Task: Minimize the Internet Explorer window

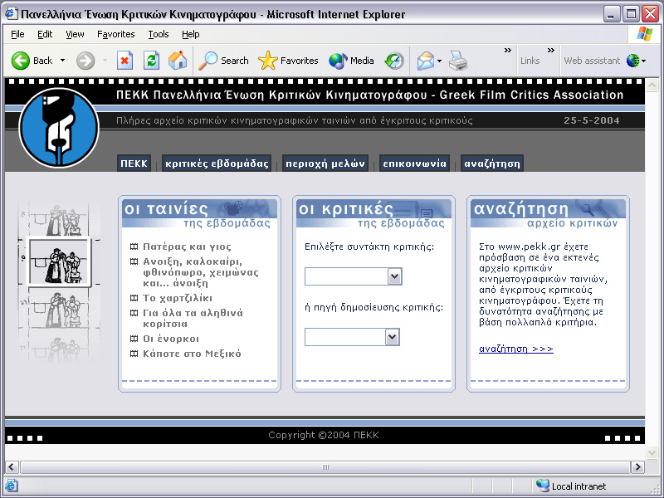Action: click(x=611, y=14)
